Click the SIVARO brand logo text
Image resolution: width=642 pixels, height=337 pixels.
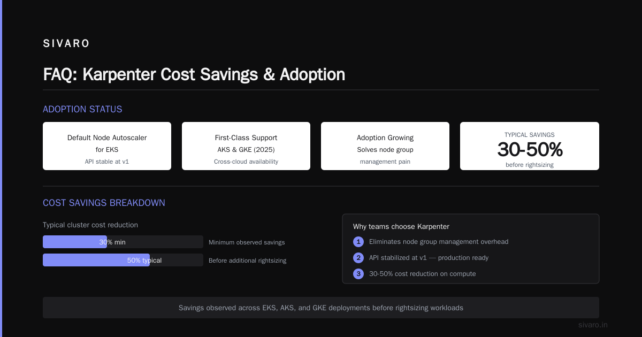66,44
